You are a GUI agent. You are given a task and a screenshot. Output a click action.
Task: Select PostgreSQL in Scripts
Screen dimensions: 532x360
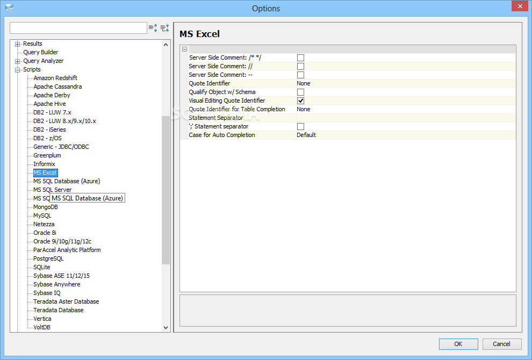pyautogui.click(x=48, y=258)
